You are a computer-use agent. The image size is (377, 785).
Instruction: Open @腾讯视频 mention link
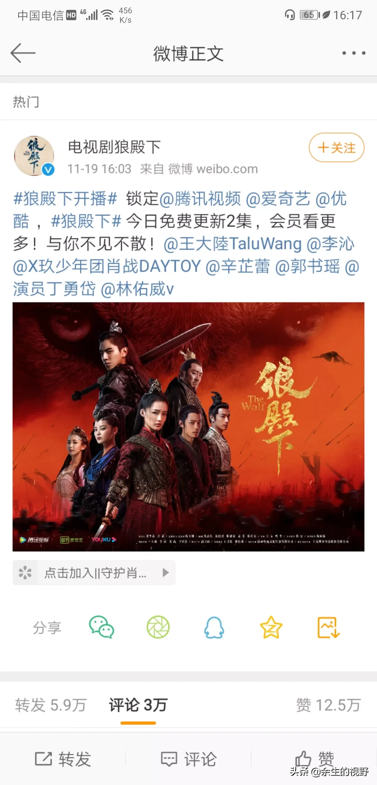pos(200,199)
